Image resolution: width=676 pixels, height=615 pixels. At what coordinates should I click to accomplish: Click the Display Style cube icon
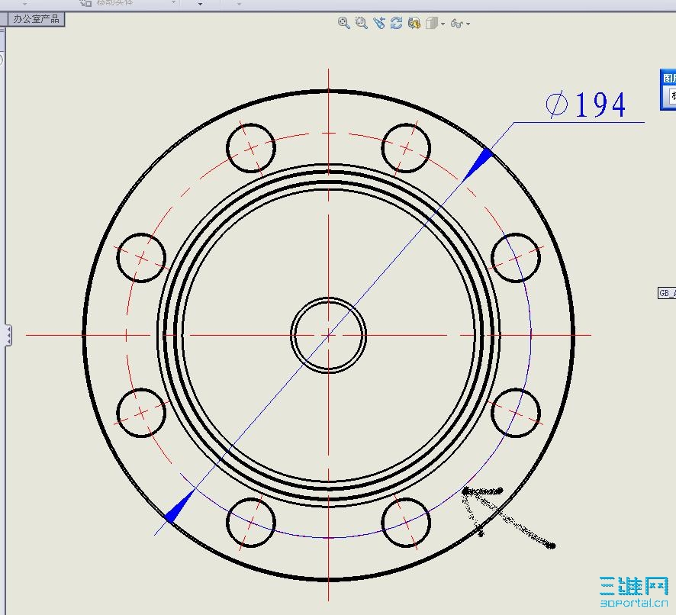[432, 23]
